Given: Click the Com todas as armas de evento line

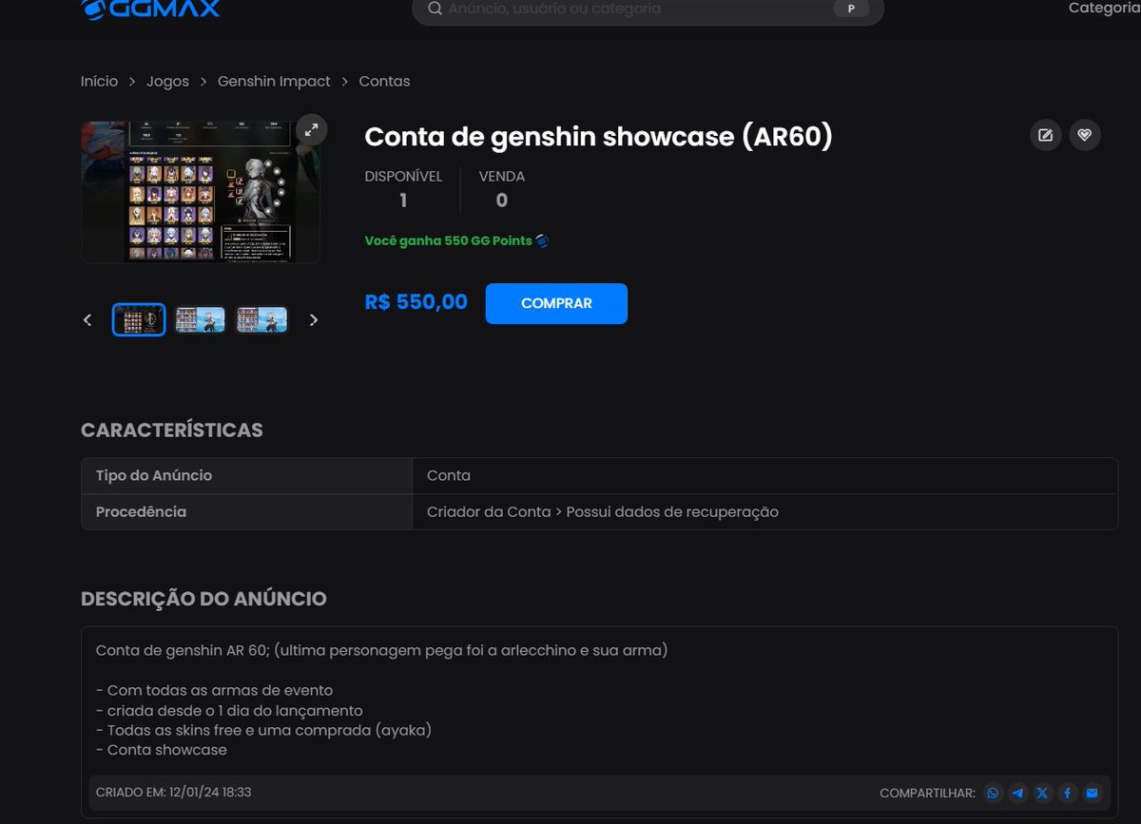Looking at the screenshot, I should (x=215, y=690).
